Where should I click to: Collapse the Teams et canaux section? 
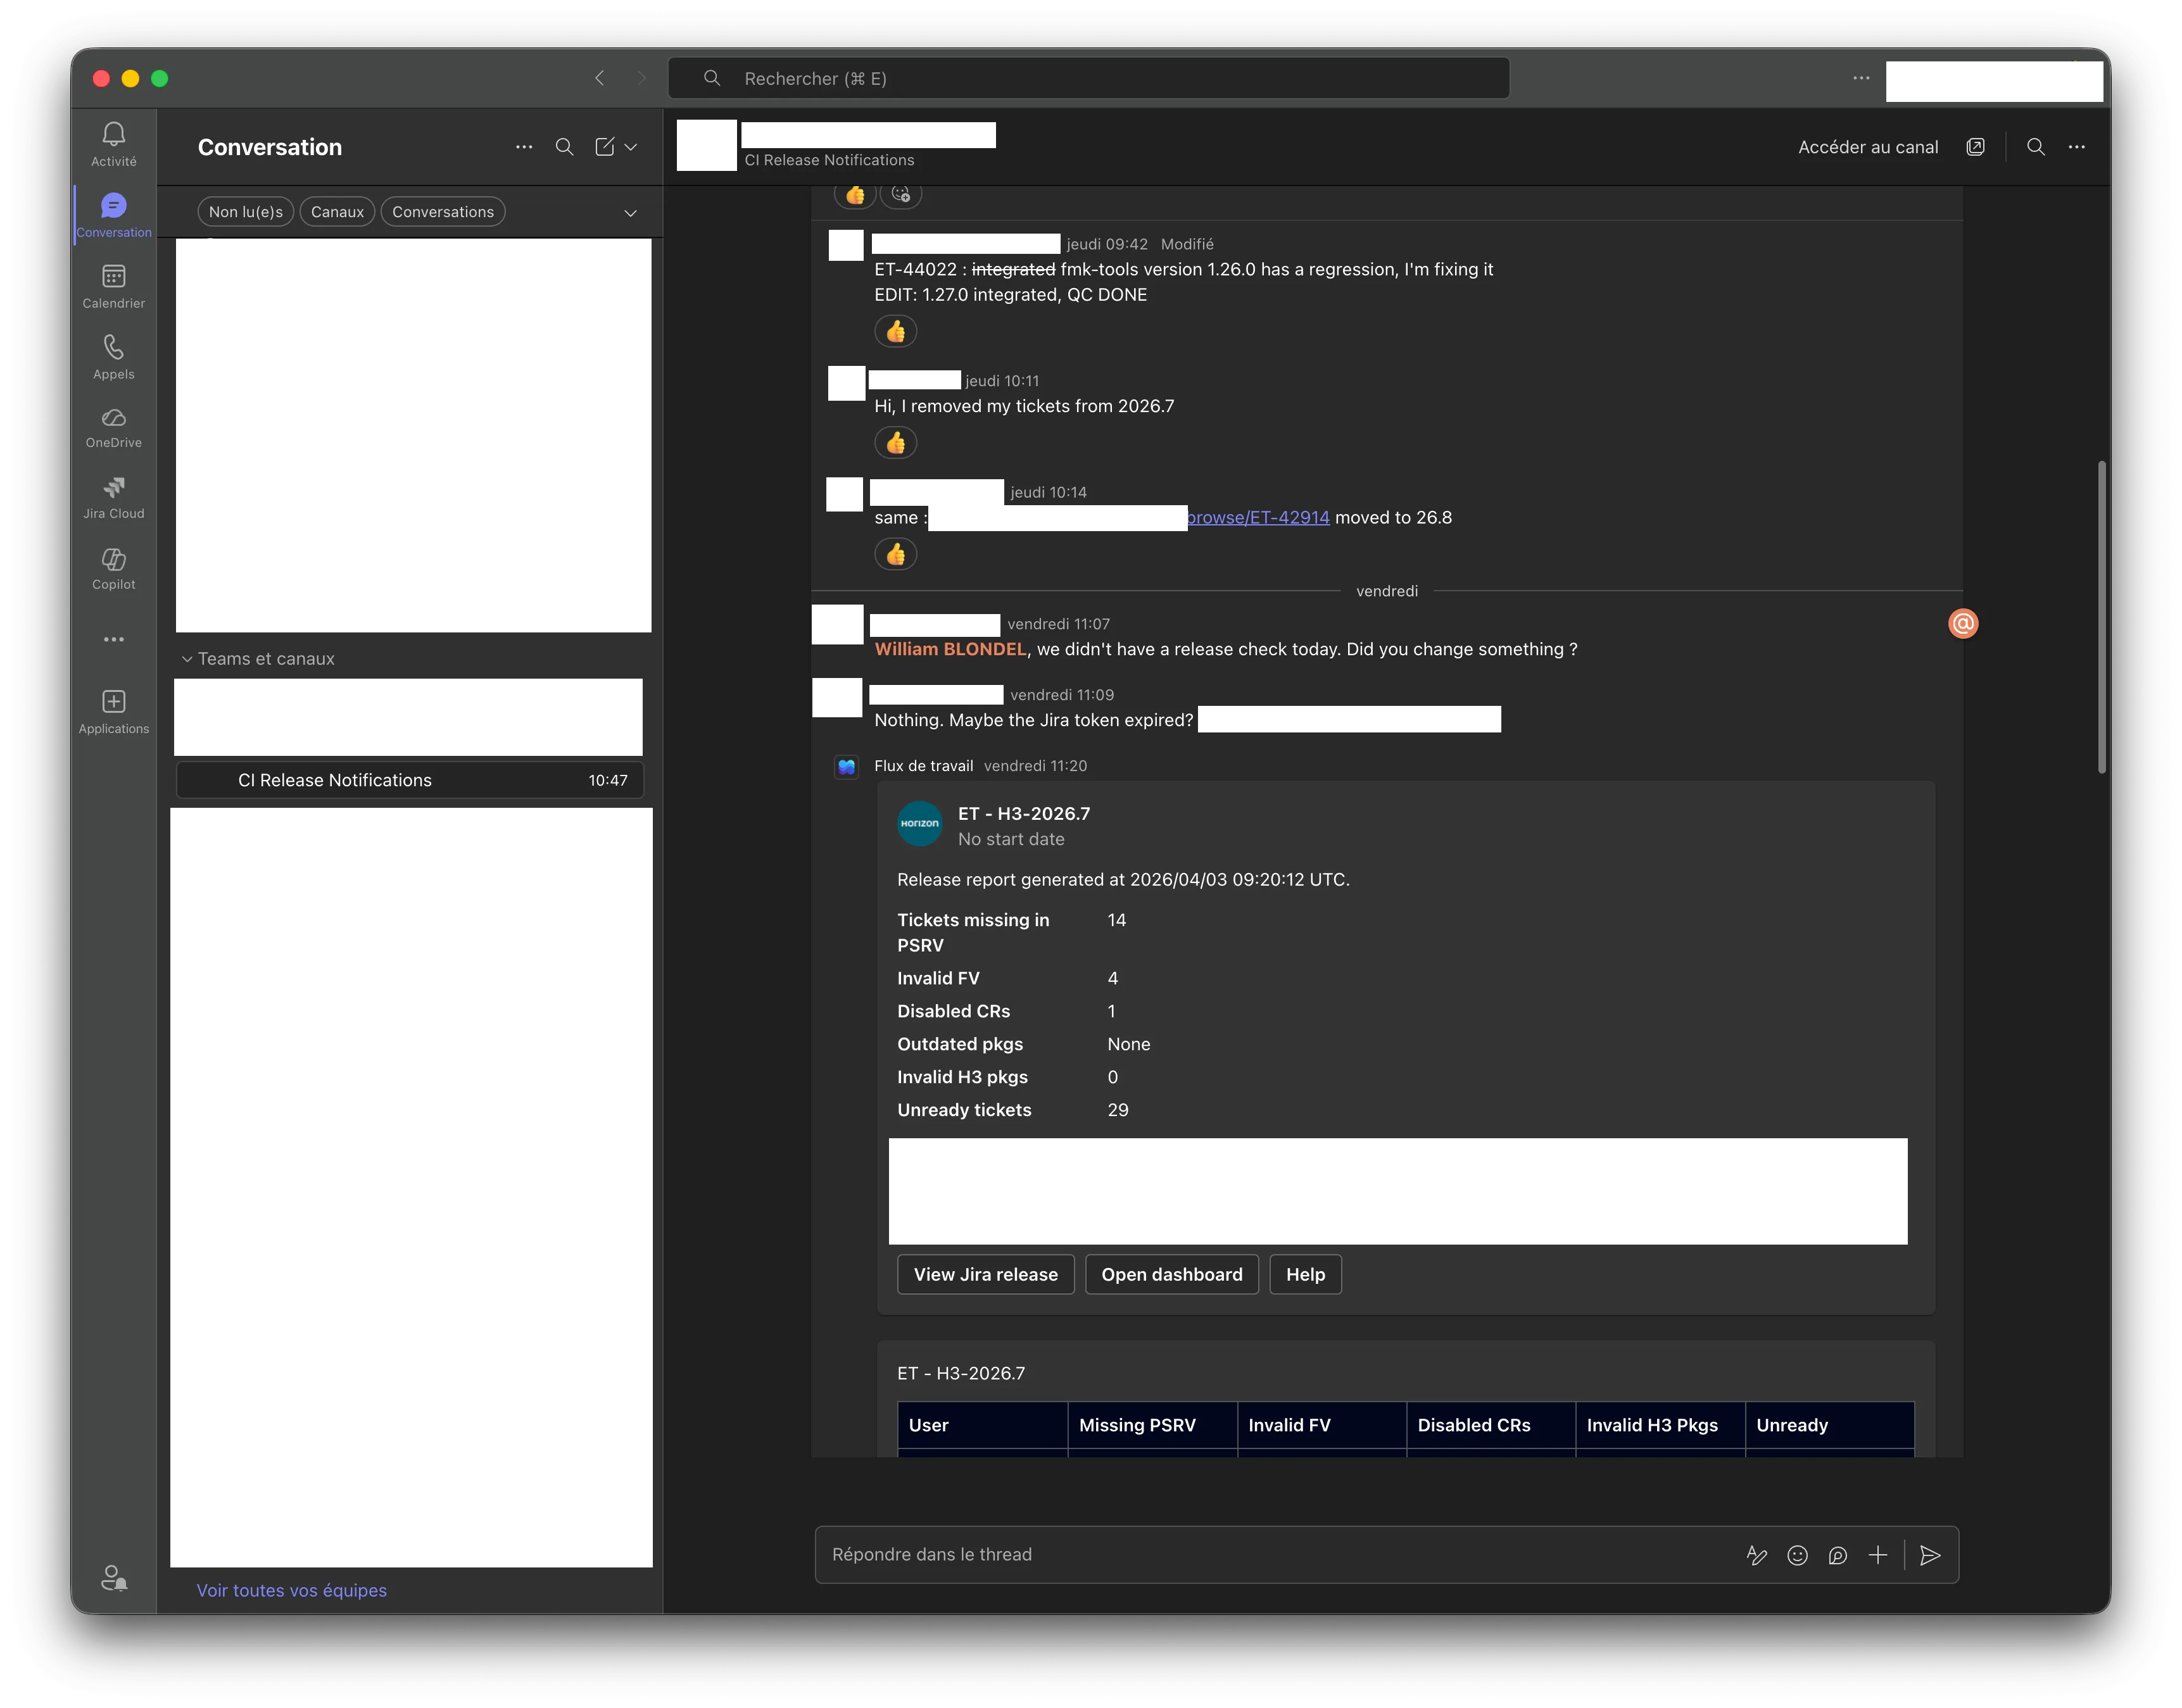point(186,659)
